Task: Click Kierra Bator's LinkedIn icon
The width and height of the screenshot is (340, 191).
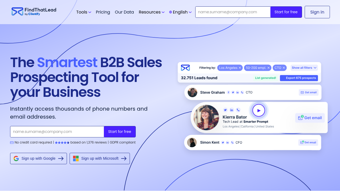Action: (232, 110)
